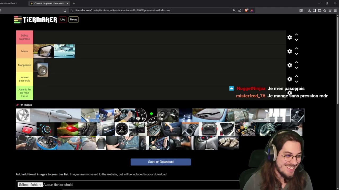Screen dimensions: 339x190
Task: Close the Create a Les parties tab
Action: (x=67, y=3)
